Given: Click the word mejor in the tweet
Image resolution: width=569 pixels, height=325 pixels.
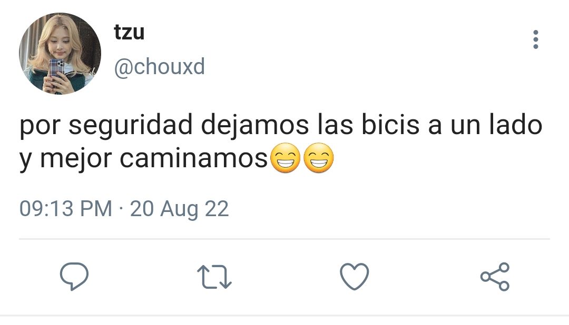Looking at the screenshot, I should click(x=76, y=159).
